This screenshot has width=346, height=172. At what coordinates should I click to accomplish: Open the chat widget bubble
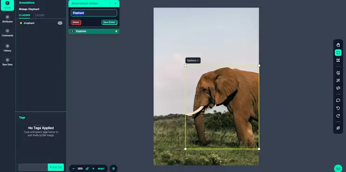click(x=338, y=168)
